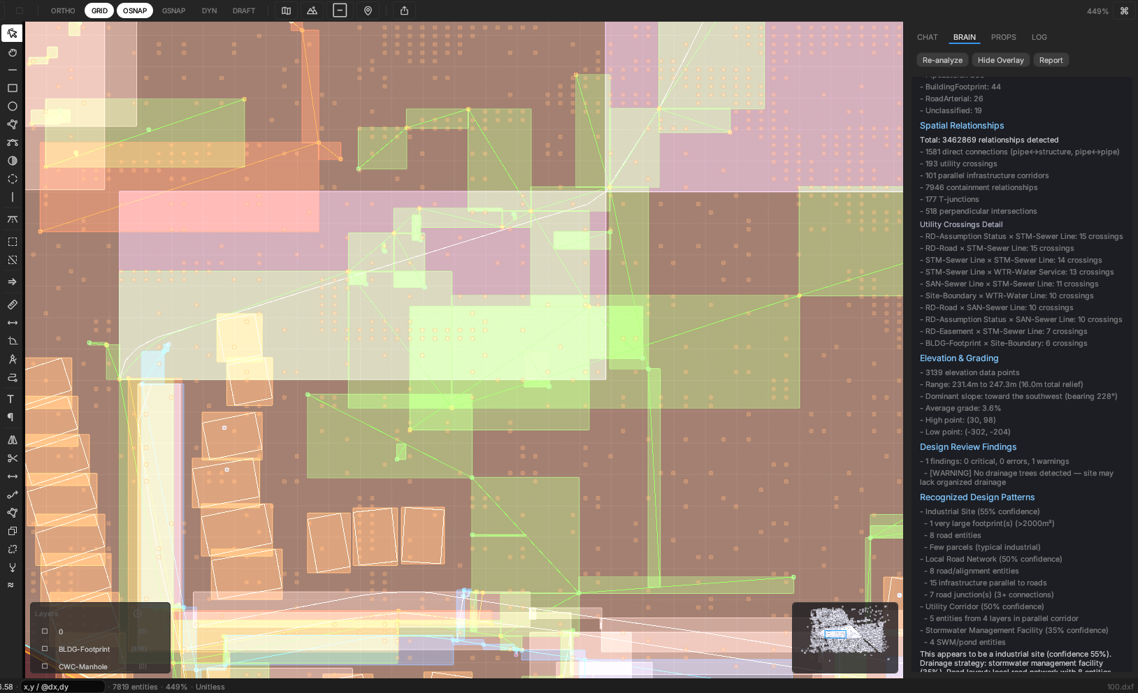This screenshot has width=1138, height=693.
Task: Click the share/export icon in top bar
Action: pos(404,10)
